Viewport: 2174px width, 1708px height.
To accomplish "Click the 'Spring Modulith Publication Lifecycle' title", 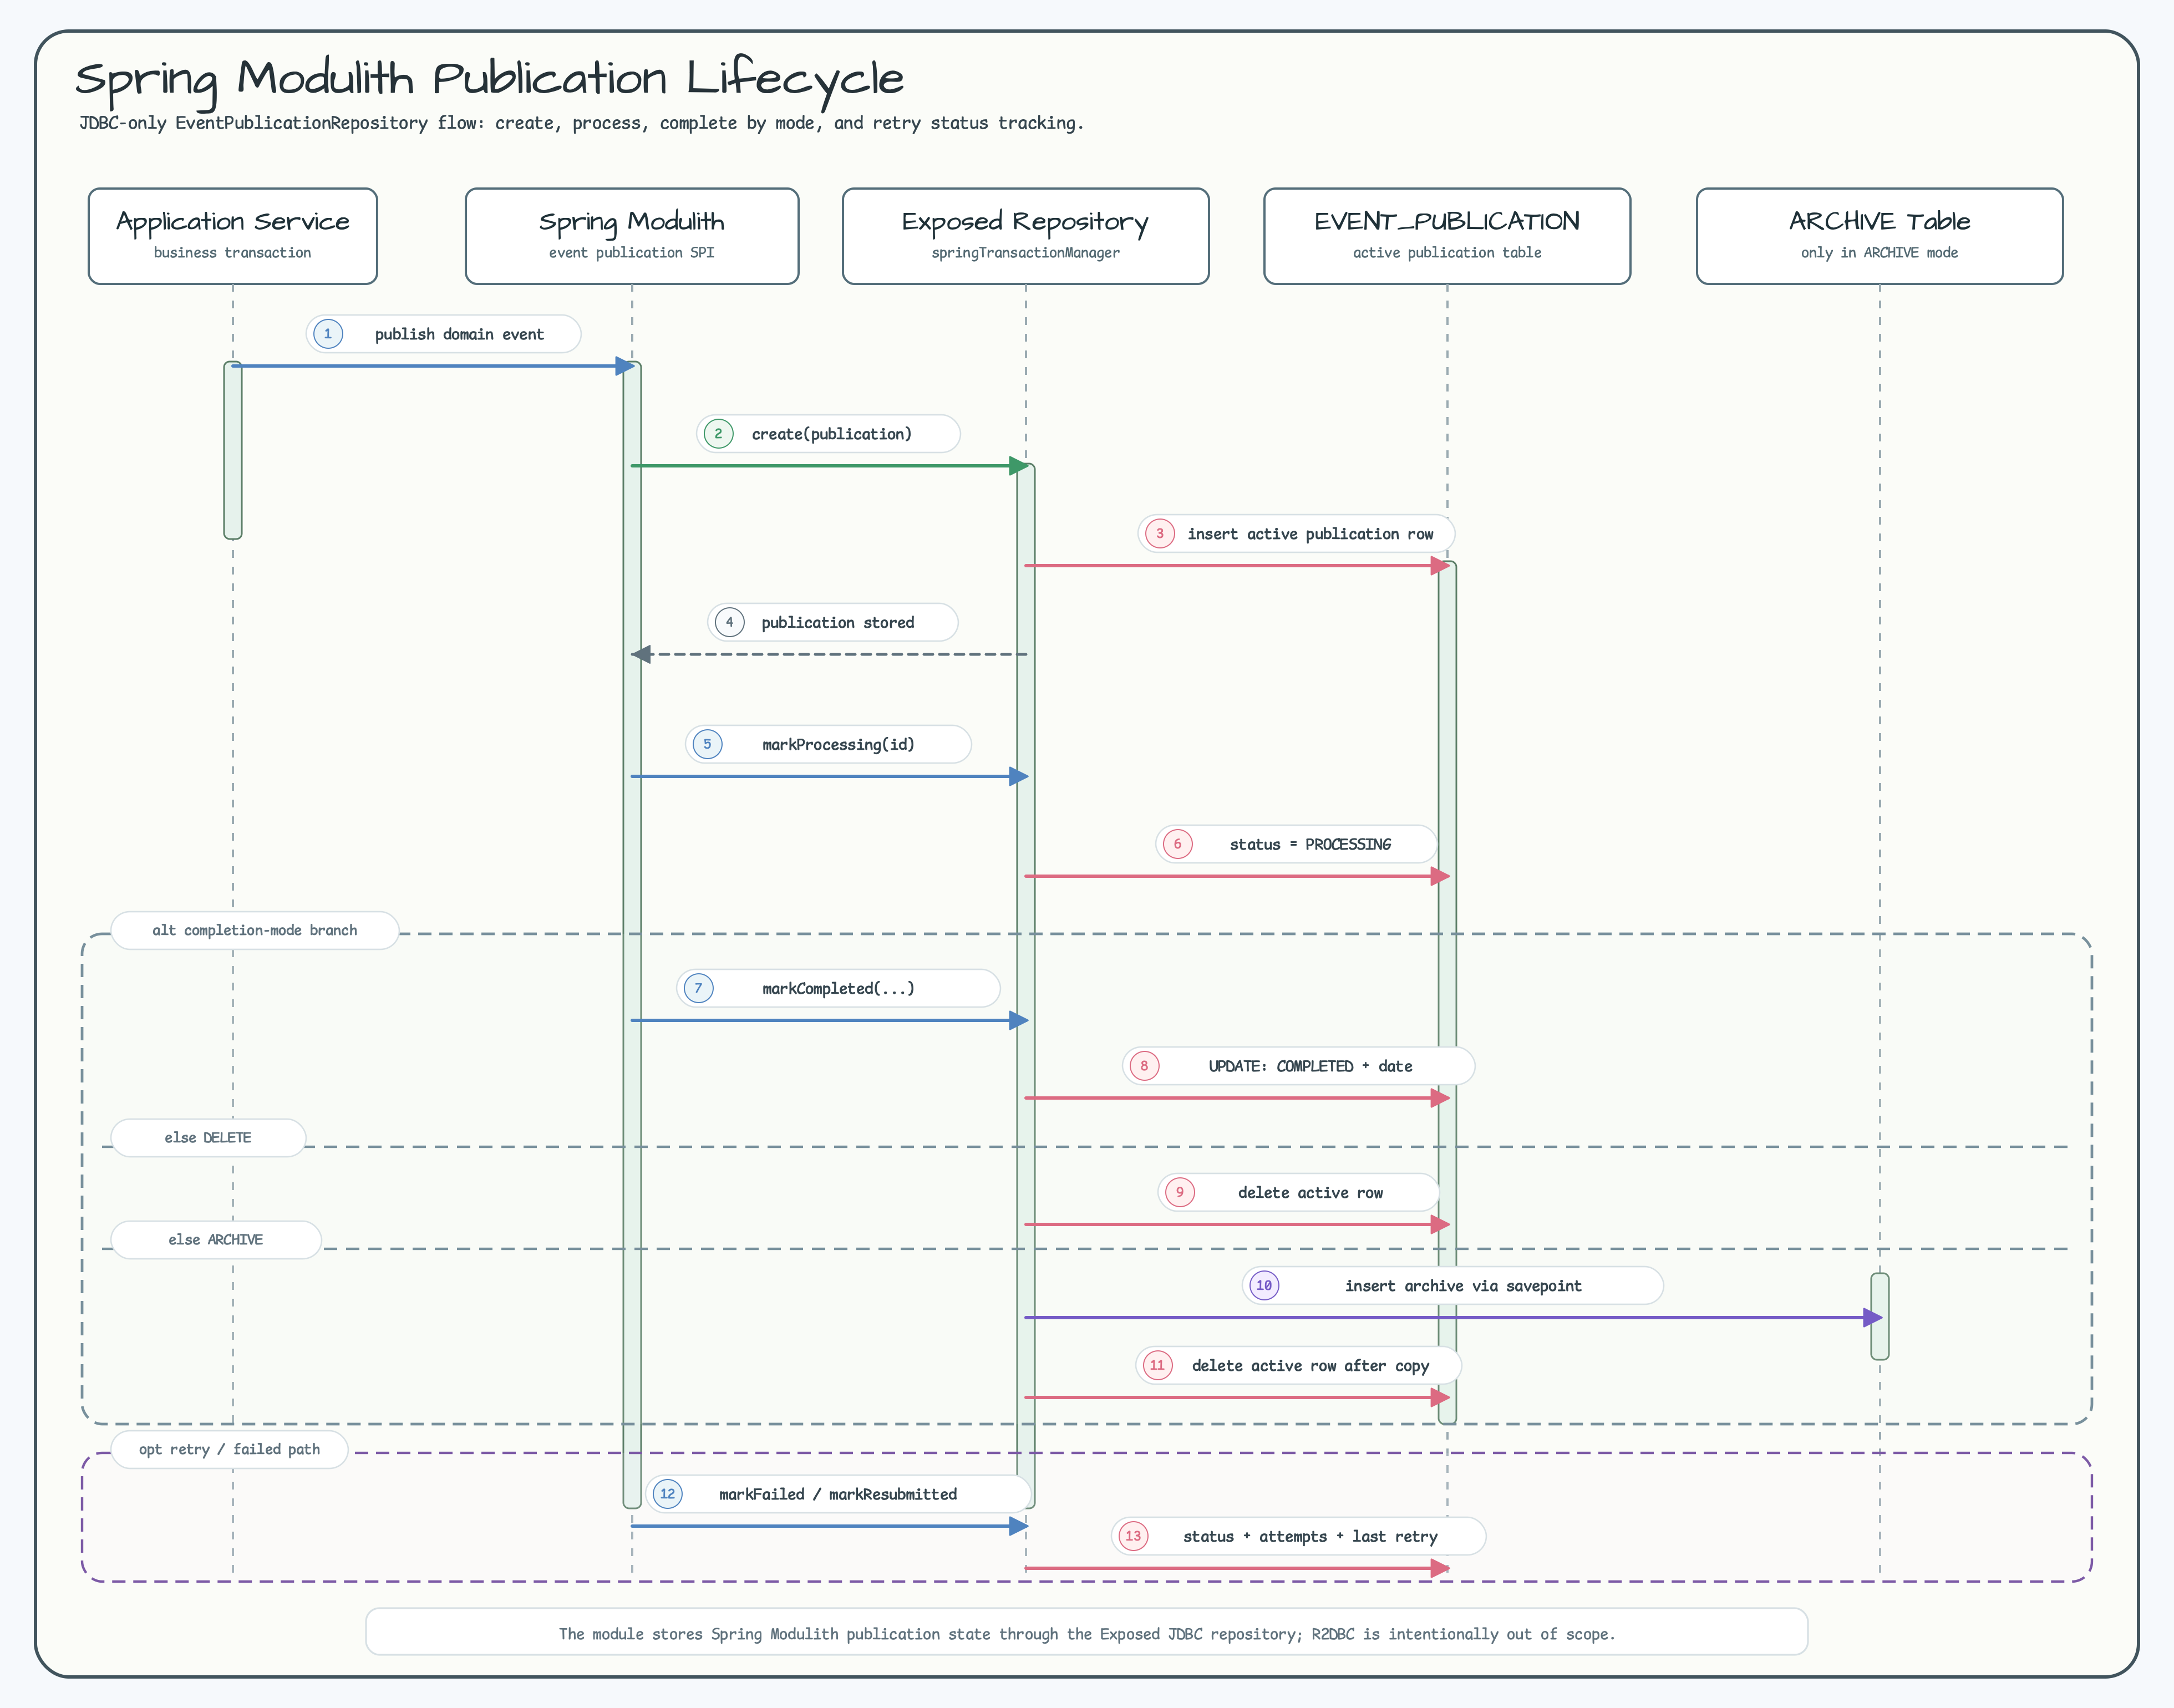I will 489,80.
